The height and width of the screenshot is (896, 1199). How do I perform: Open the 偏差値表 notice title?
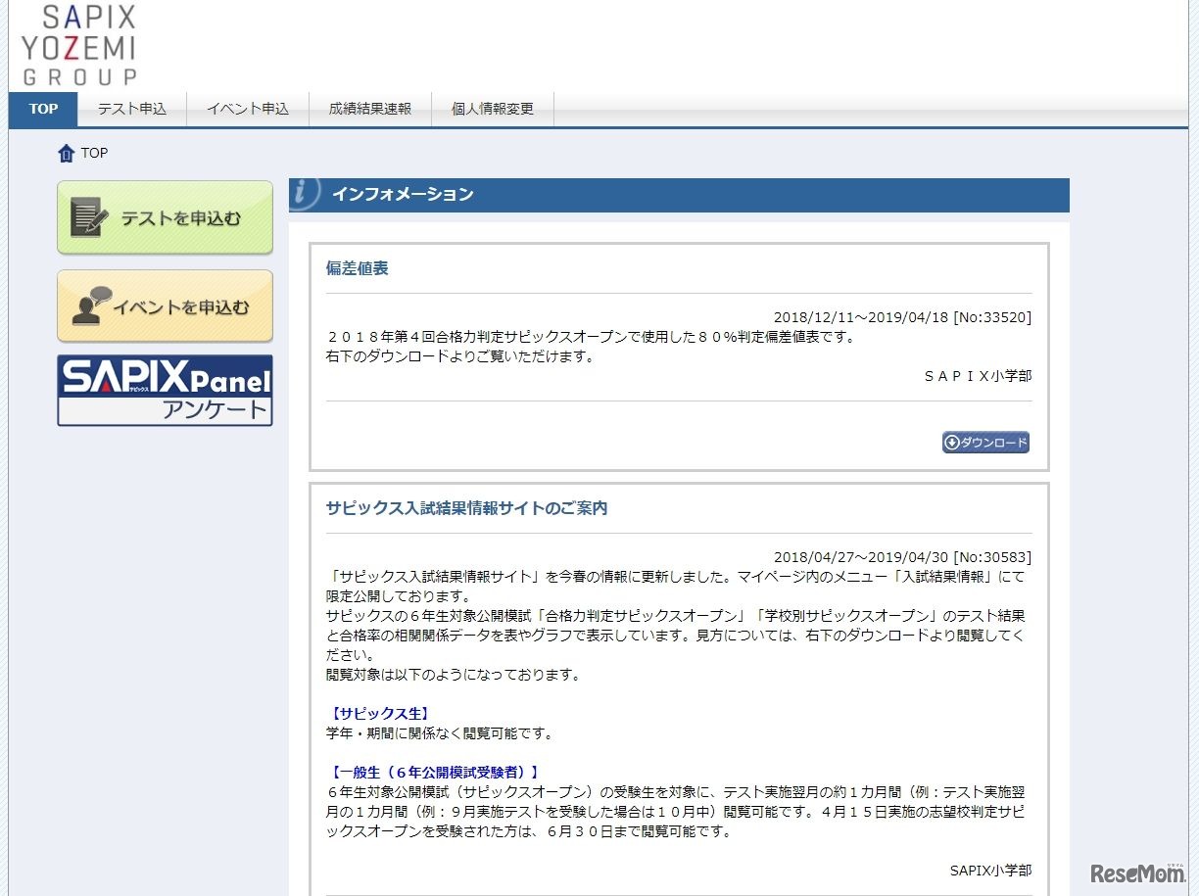pyautogui.click(x=358, y=268)
